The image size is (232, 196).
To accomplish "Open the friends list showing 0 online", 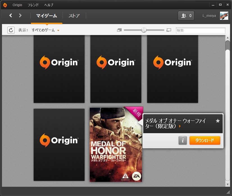I will coord(186,16).
